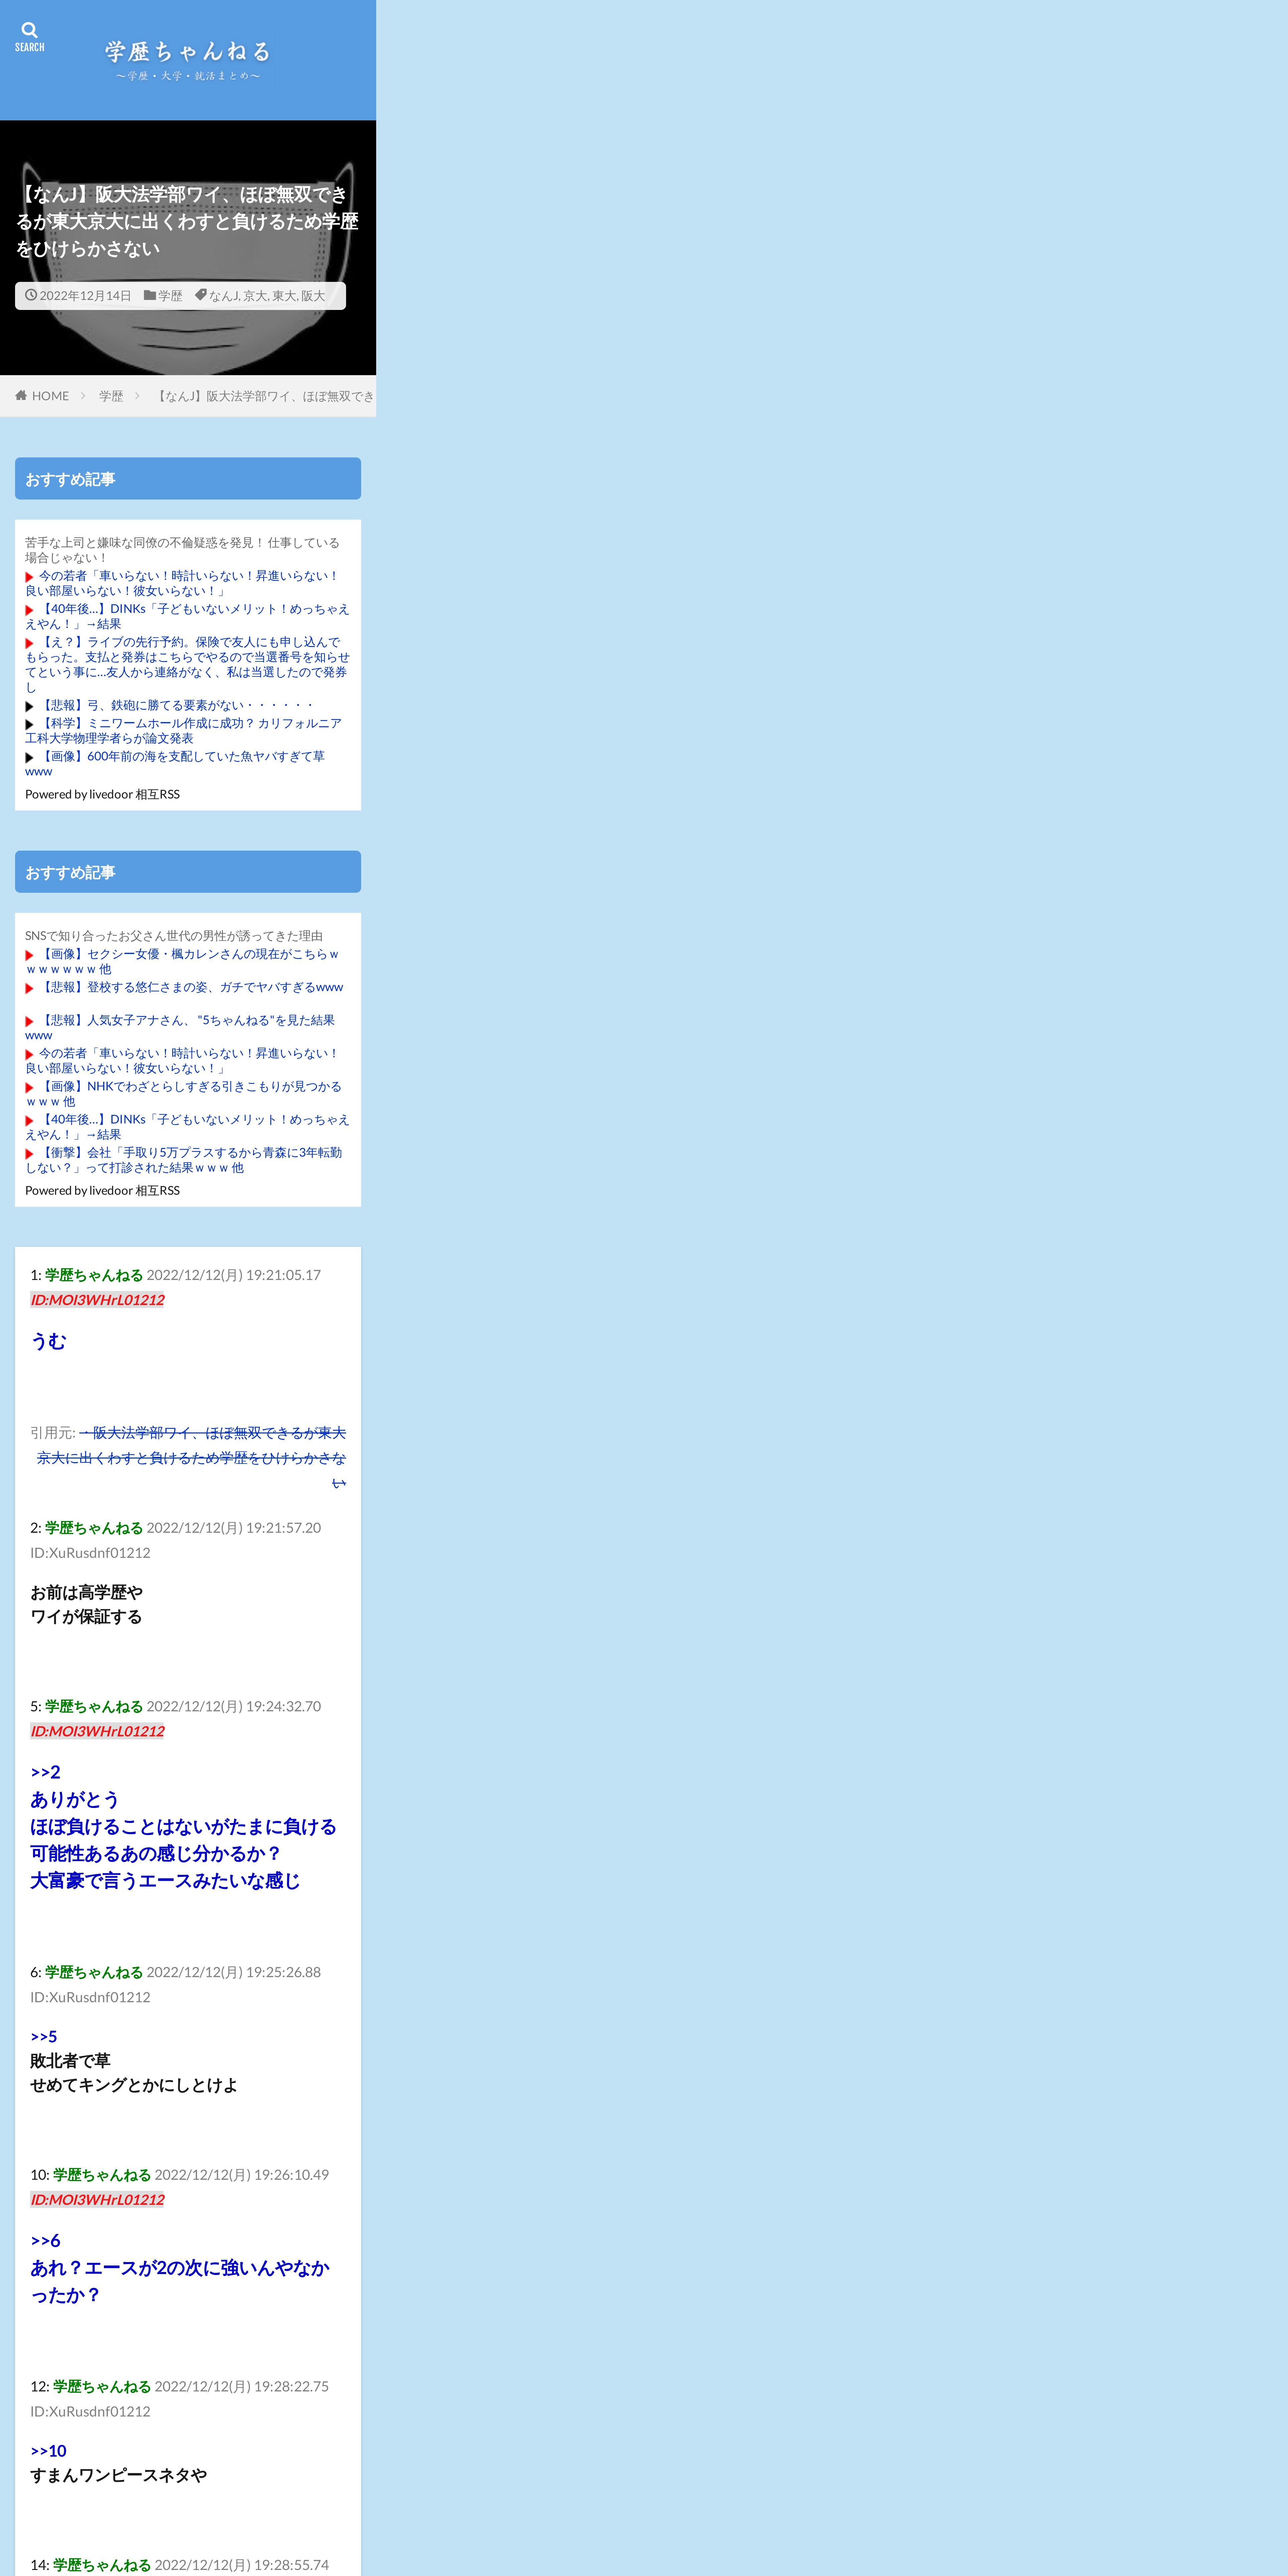Open the 東大 tag link
Screen dimensions: 1288x2576
pyautogui.click(x=284, y=296)
